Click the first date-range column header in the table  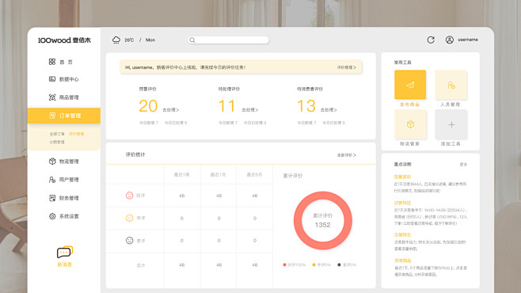pyautogui.click(x=182, y=175)
